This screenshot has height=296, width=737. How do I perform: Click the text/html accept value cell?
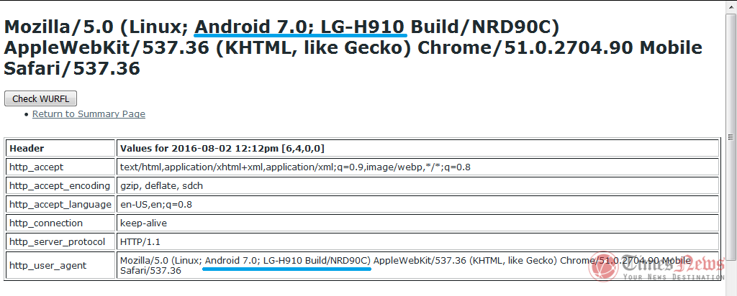click(x=295, y=167)
